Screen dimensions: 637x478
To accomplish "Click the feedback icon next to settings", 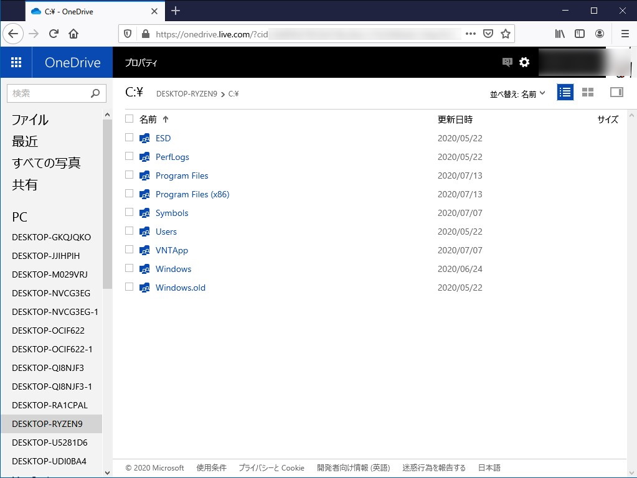I will [x=506, y=62].
